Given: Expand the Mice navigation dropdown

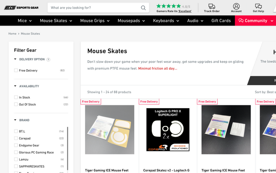Looking at the screenshot, I should 25,20.
